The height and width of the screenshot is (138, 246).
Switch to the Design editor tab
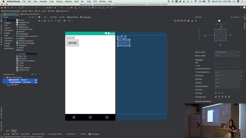[x=14, y=131]
